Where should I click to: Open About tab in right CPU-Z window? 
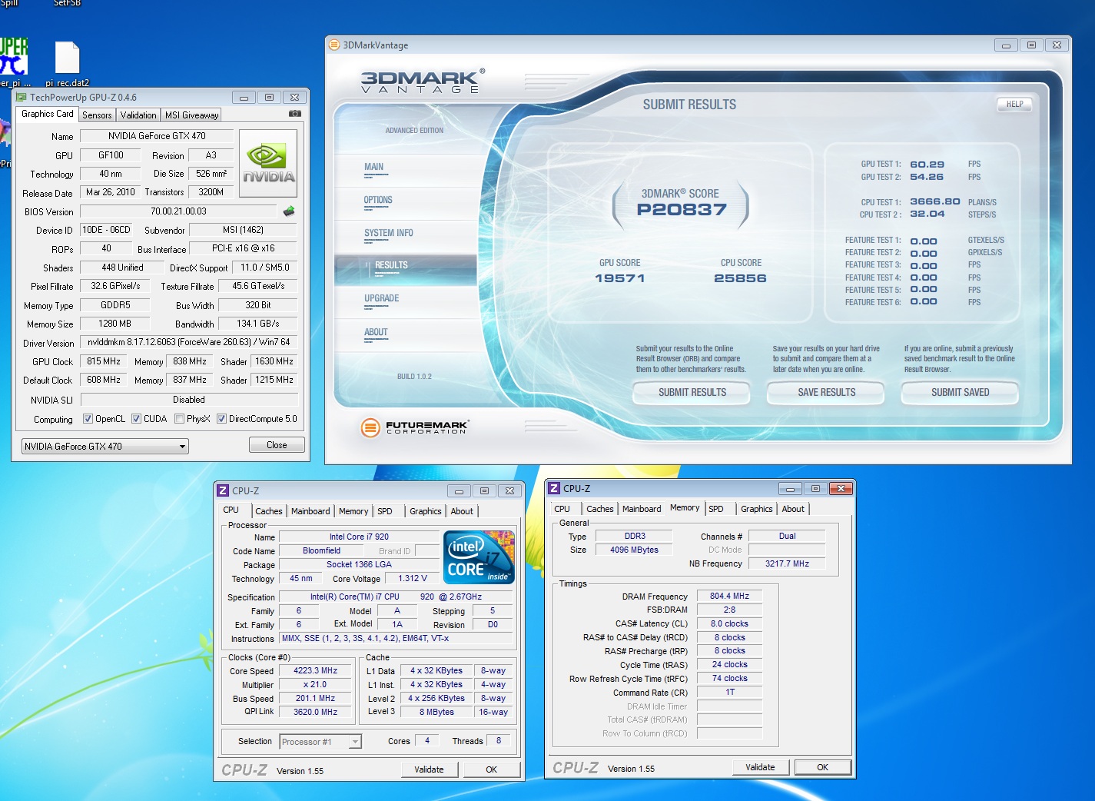[x=793, y=509]
